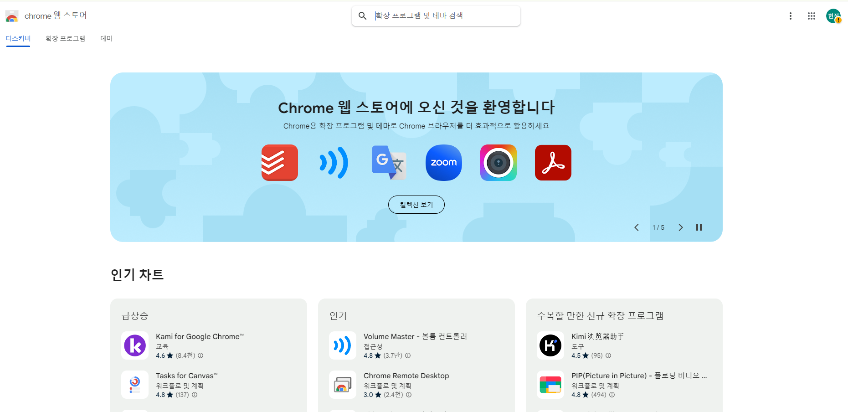The height and width of the screenshot is (412, 848).
Task: Open the Chrome Remote Desktop listing
Action: coord(406,376)
